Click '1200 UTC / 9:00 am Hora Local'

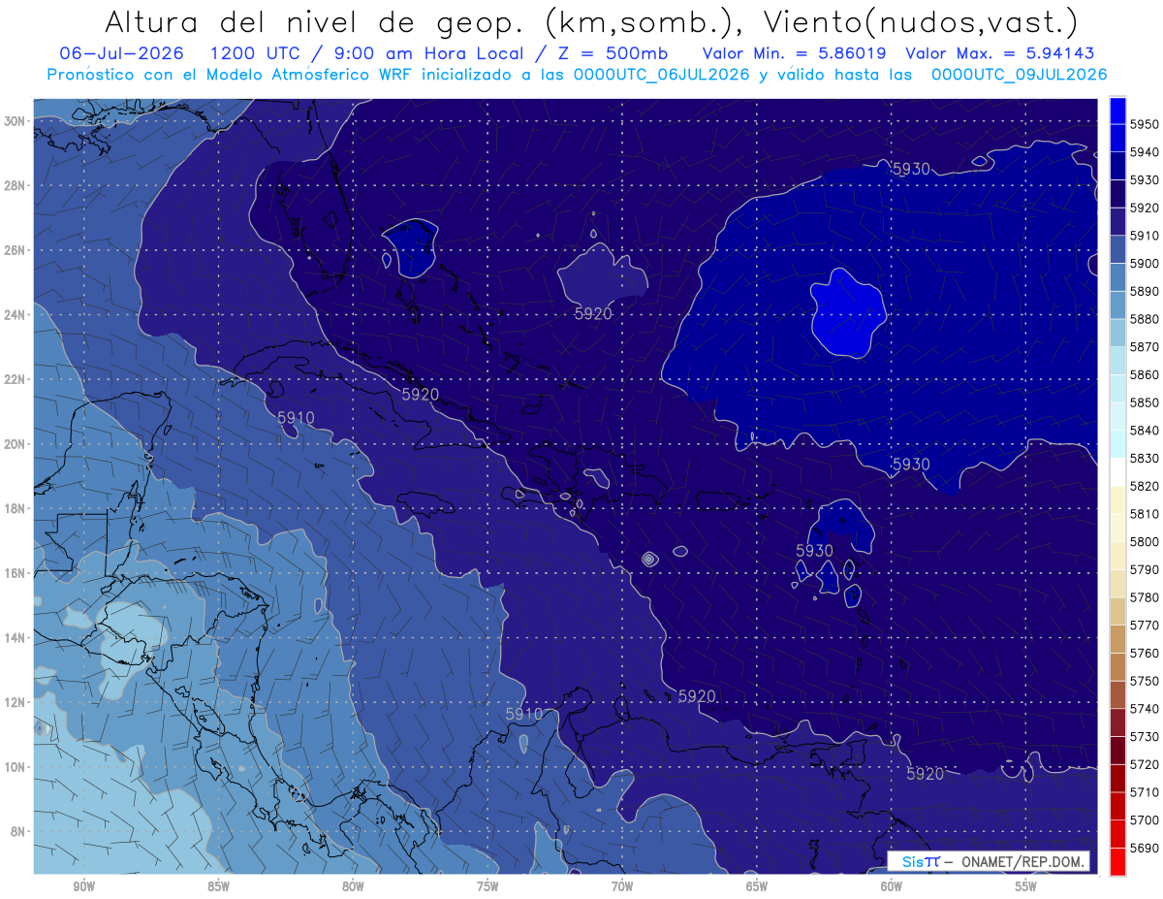(367, 53)
